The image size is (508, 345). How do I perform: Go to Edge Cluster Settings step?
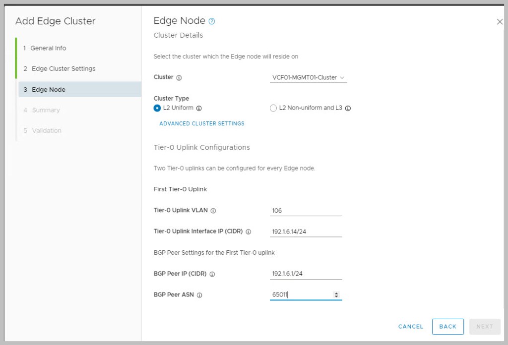pyautogui.click(x=63, y=69)
